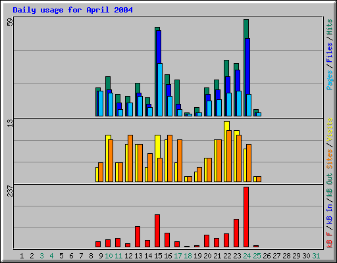This screenshot has width=337, height=263.
Task: Click the tallest red kB bar for day 24
Action: tap(246, 217)
